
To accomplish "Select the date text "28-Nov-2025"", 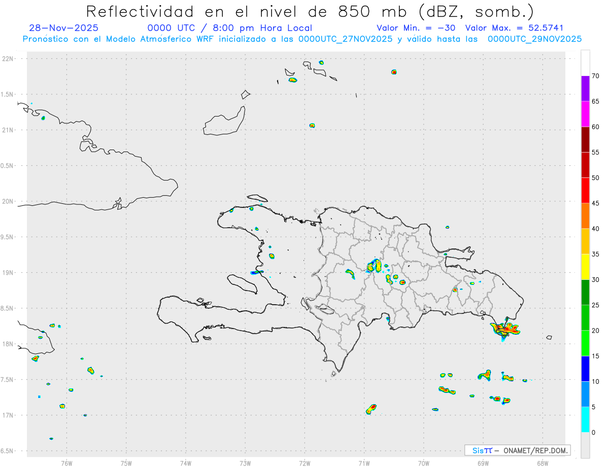I will coord(64,28).
